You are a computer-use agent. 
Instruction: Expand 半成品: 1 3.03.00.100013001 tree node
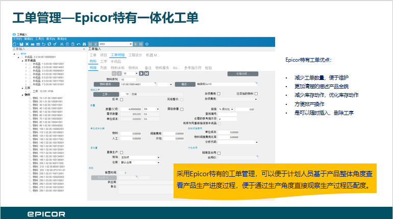point(26,64)
